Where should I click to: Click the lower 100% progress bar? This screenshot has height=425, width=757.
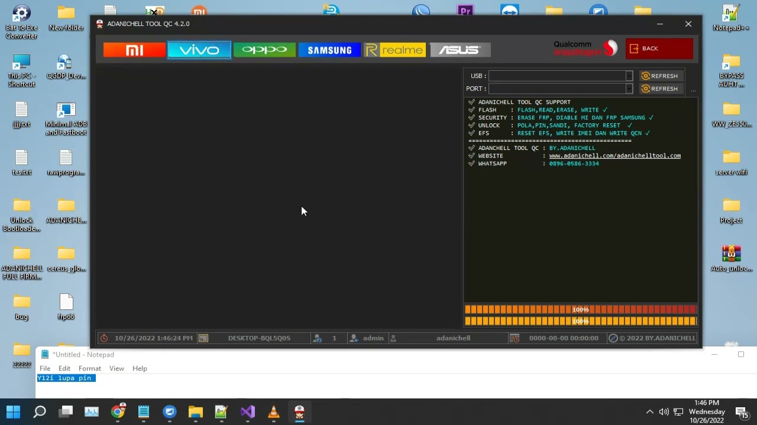pos(581,321)
